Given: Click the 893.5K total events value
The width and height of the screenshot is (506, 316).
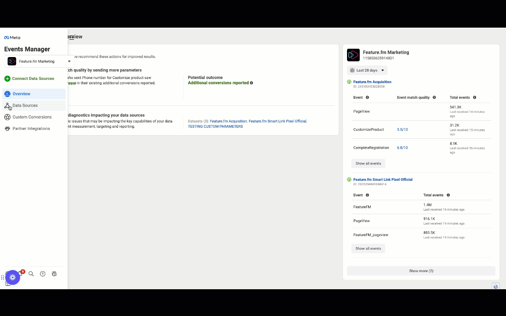Looking at the screenshot, I should click(x=429, y=233).
